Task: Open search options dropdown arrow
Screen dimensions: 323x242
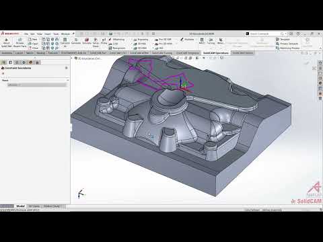Action: pyautogui.click(x=285, y=34)
